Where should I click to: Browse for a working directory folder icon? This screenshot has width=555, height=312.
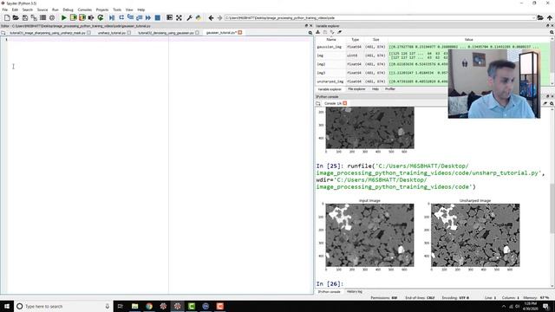click(540, 17)
